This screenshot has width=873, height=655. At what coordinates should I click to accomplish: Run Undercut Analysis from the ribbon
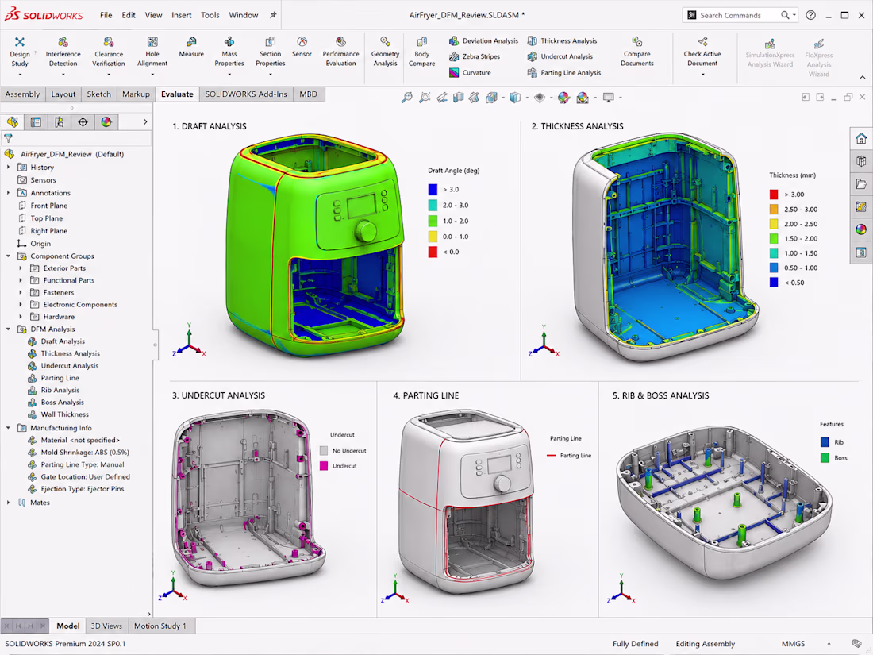pyautogui.click(x=560, y=56)
